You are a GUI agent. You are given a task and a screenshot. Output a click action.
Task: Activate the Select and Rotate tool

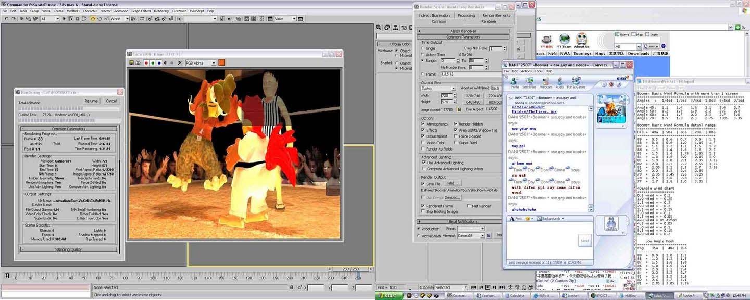point(99,19)
